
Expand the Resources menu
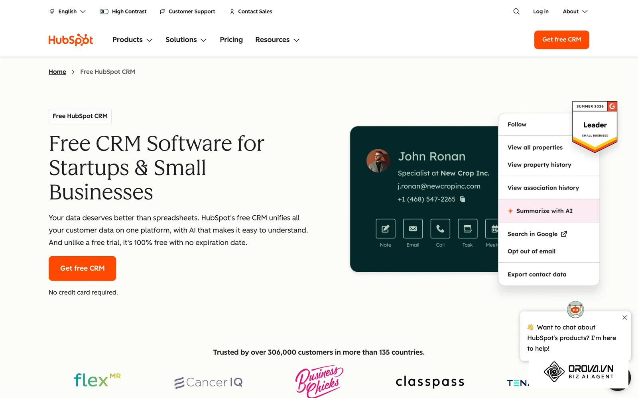pos(277,40)
